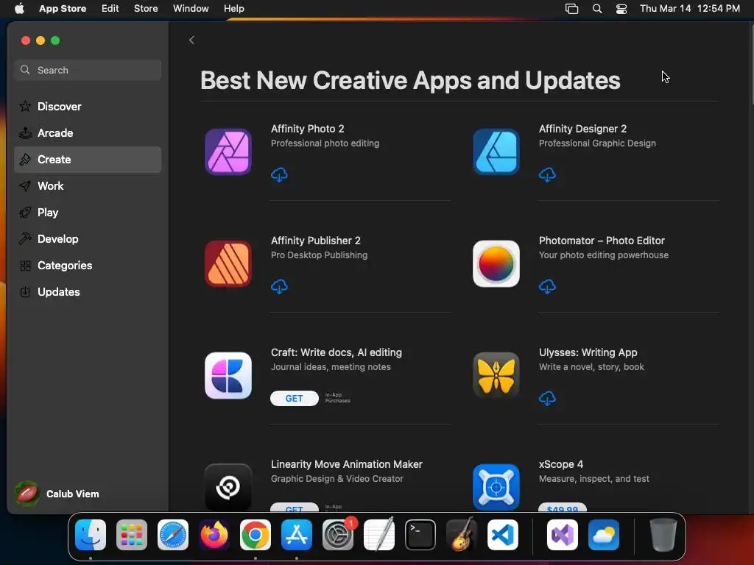This screenshot has height=565, width=754.
Task: Click GET button for Craft
Action: [295, 398]
